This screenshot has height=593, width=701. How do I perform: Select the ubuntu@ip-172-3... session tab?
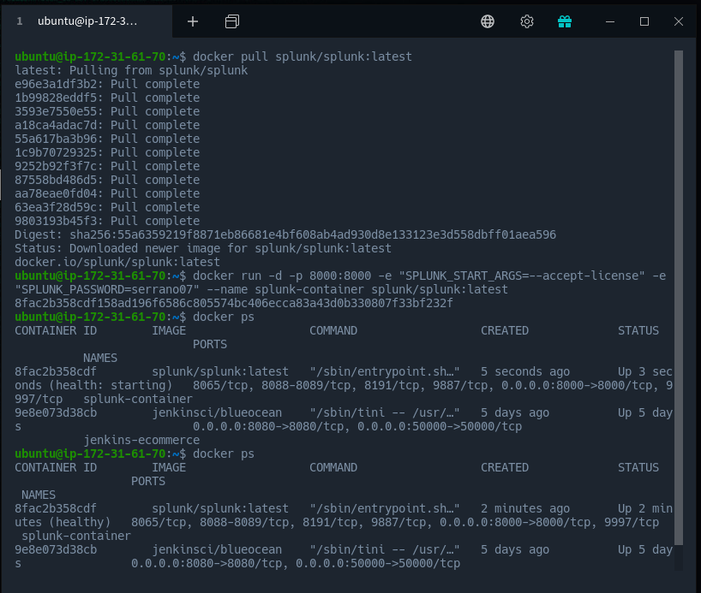86,21
